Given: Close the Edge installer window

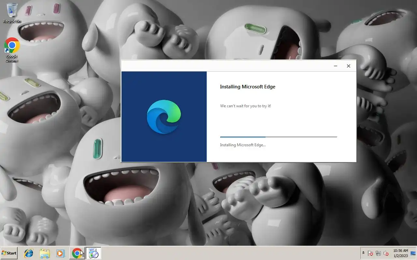Looking at the screenshot, I should 349,66.
